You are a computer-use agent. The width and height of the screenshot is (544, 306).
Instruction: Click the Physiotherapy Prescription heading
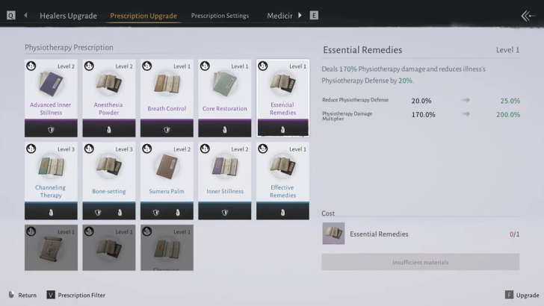tap(69, 48)
